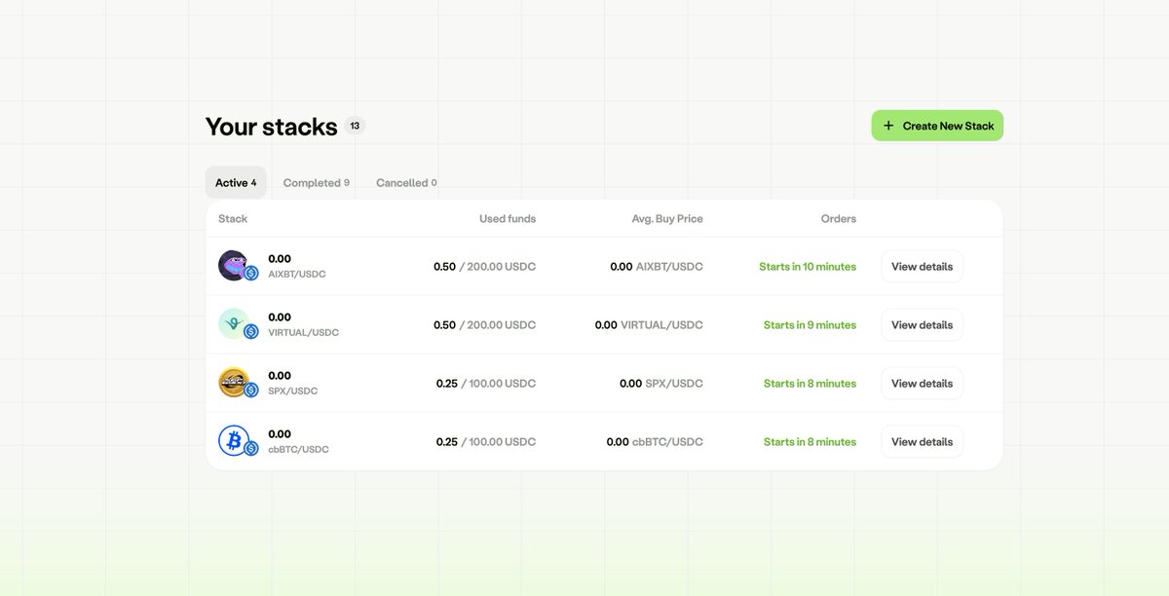This screenshot has width=1169, height=596.
Task: View details of SPX/USDC stack
Action: (x=922, y=383)
